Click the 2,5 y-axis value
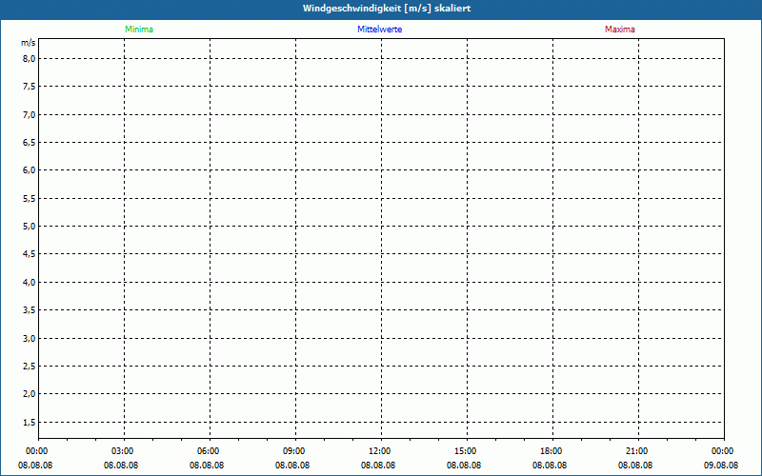The height and width of the screenshot is (476, 762). [x=30, y=366]
